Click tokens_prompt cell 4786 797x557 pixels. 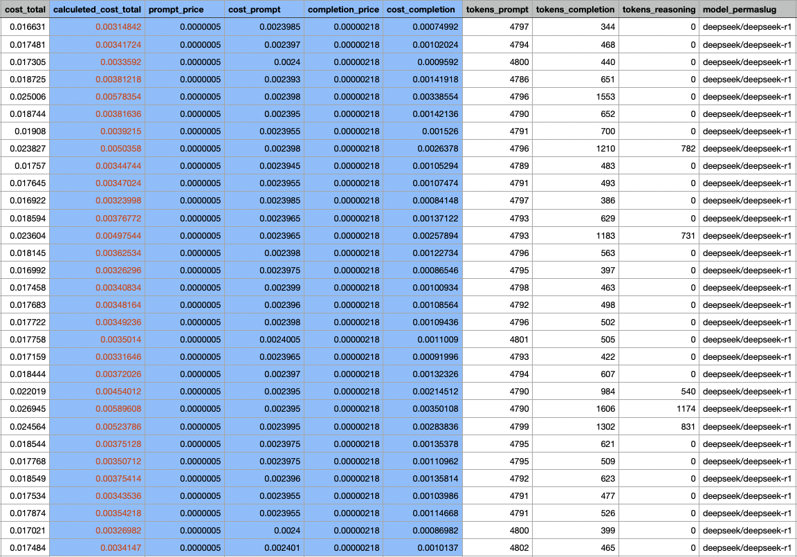(x=497, y=80)
